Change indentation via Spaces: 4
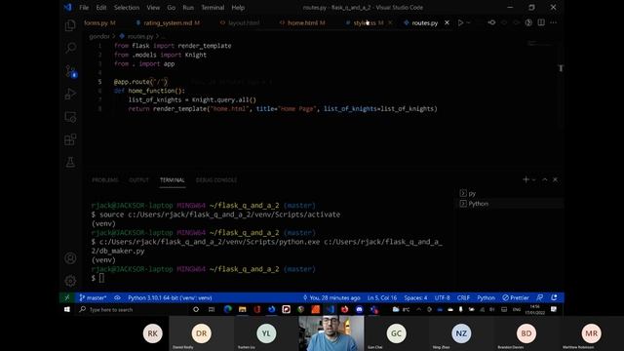Image resolution: width=624 pixels, height=351 pixels. [x=415, y=297]
